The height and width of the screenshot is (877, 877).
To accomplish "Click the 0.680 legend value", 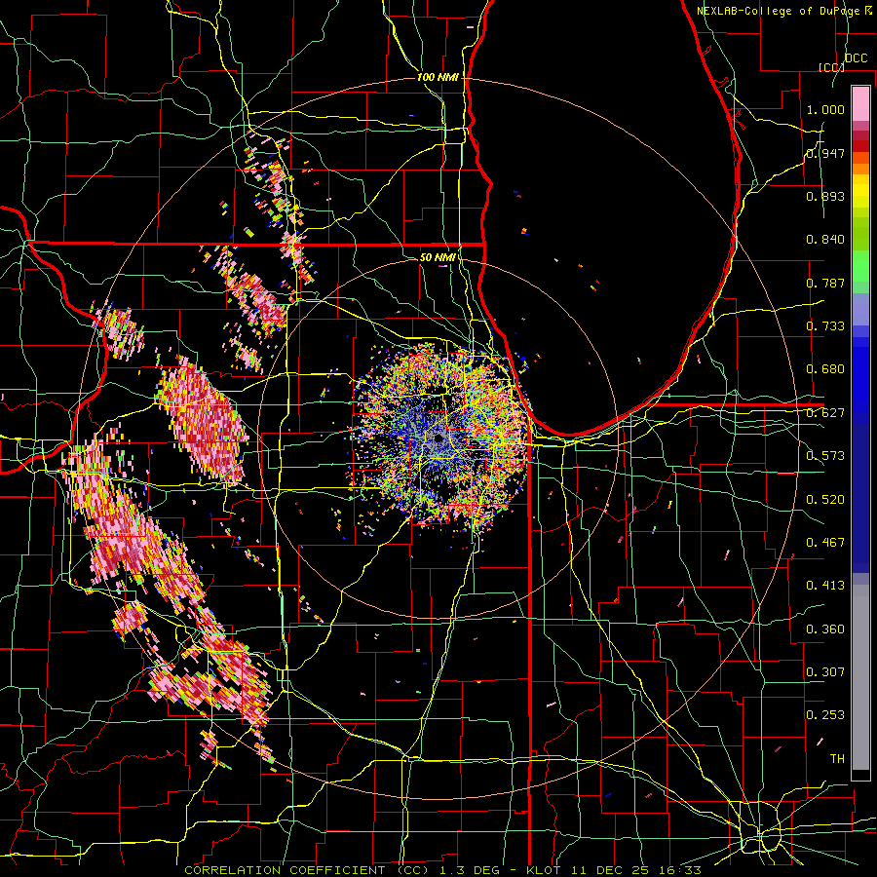I will coord(825,369).
